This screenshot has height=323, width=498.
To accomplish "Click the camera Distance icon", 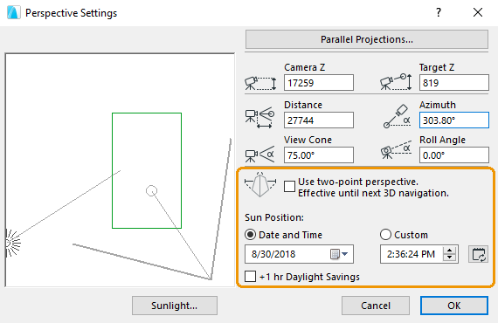I will pyautogui.click(x=259, y=118).
